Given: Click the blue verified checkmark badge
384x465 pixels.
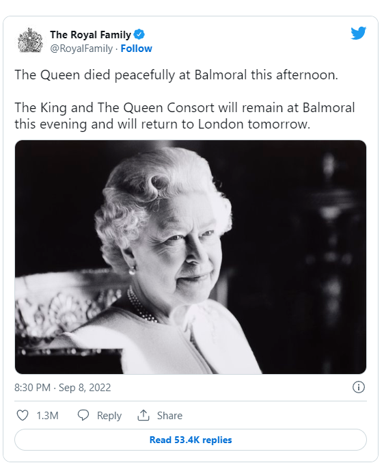Looking at the screenshot, I should pos(139,34).
